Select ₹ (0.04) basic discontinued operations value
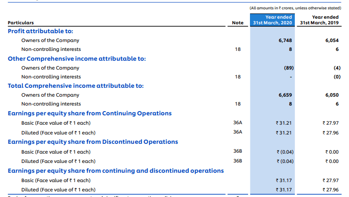 click(284, 152)
